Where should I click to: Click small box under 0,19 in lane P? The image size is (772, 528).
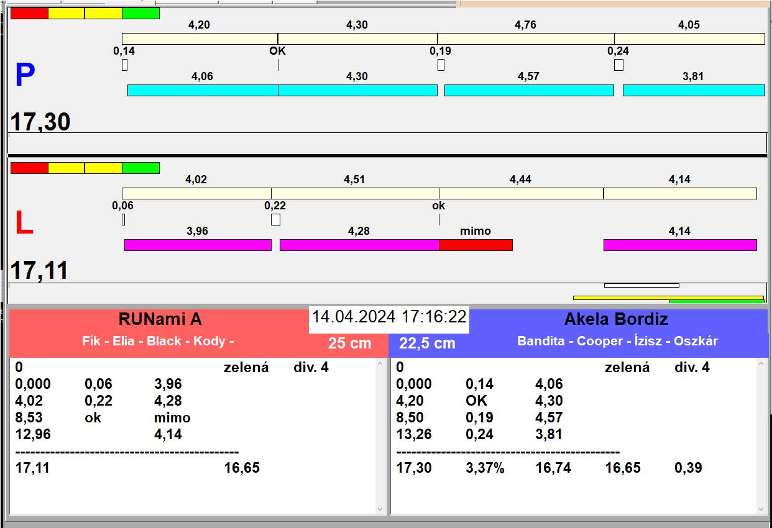[441, 65]
